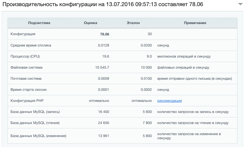
Task: Select the MySQL update value '13 961'
Action: pyautogui.click(x=104, y=136)
